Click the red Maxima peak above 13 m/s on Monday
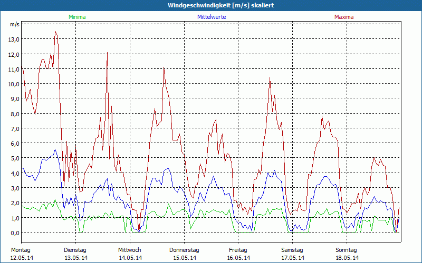The image size is (422, 263). pos(55,32)
